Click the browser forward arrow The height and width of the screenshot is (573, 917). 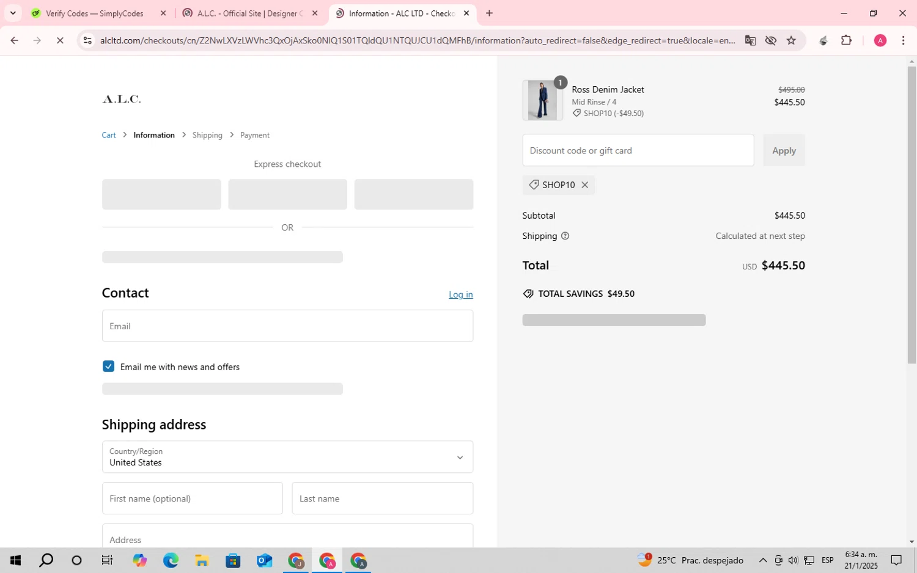coord(37,40)
